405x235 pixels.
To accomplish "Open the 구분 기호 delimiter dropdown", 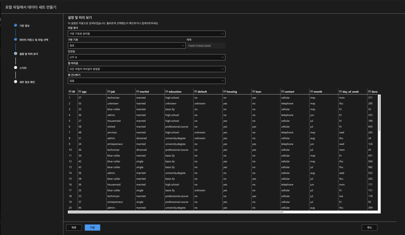I will (127, 45).
